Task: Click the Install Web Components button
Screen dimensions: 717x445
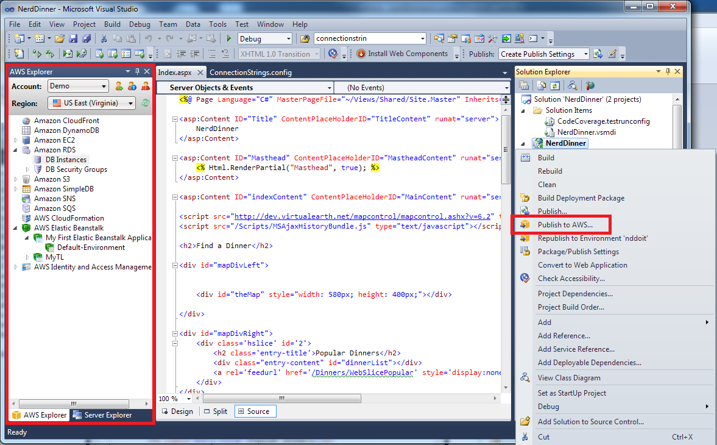Action: click(x=402, y=54)
